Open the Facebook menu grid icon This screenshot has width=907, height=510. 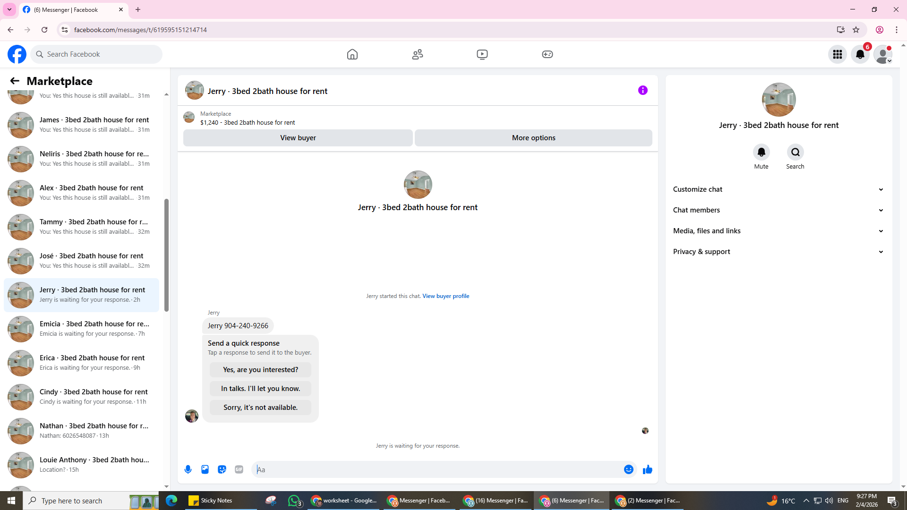click(837, 54)
